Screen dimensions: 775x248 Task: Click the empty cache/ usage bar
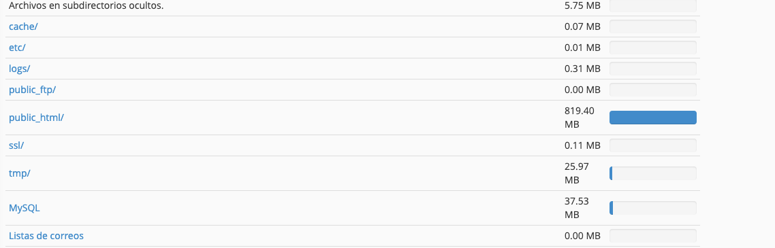(653, 26)
